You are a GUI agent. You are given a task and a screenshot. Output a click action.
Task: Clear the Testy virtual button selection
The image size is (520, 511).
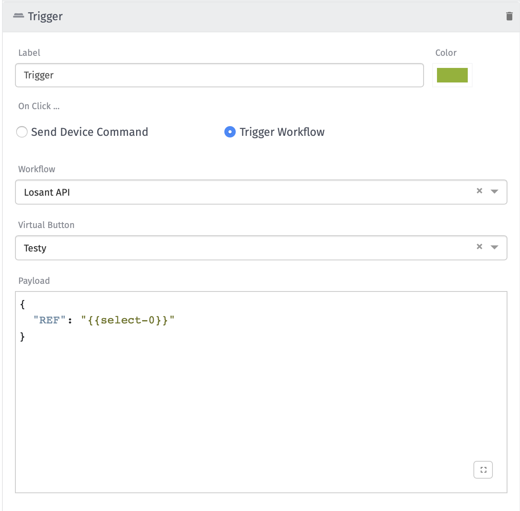(x=480, y=247)
